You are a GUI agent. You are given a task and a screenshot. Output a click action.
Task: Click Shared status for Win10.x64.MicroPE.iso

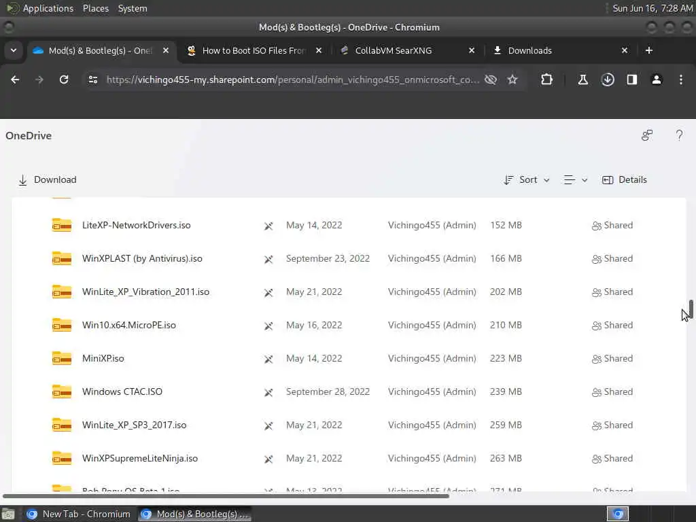pyautogui.click(x=612, y=325)
